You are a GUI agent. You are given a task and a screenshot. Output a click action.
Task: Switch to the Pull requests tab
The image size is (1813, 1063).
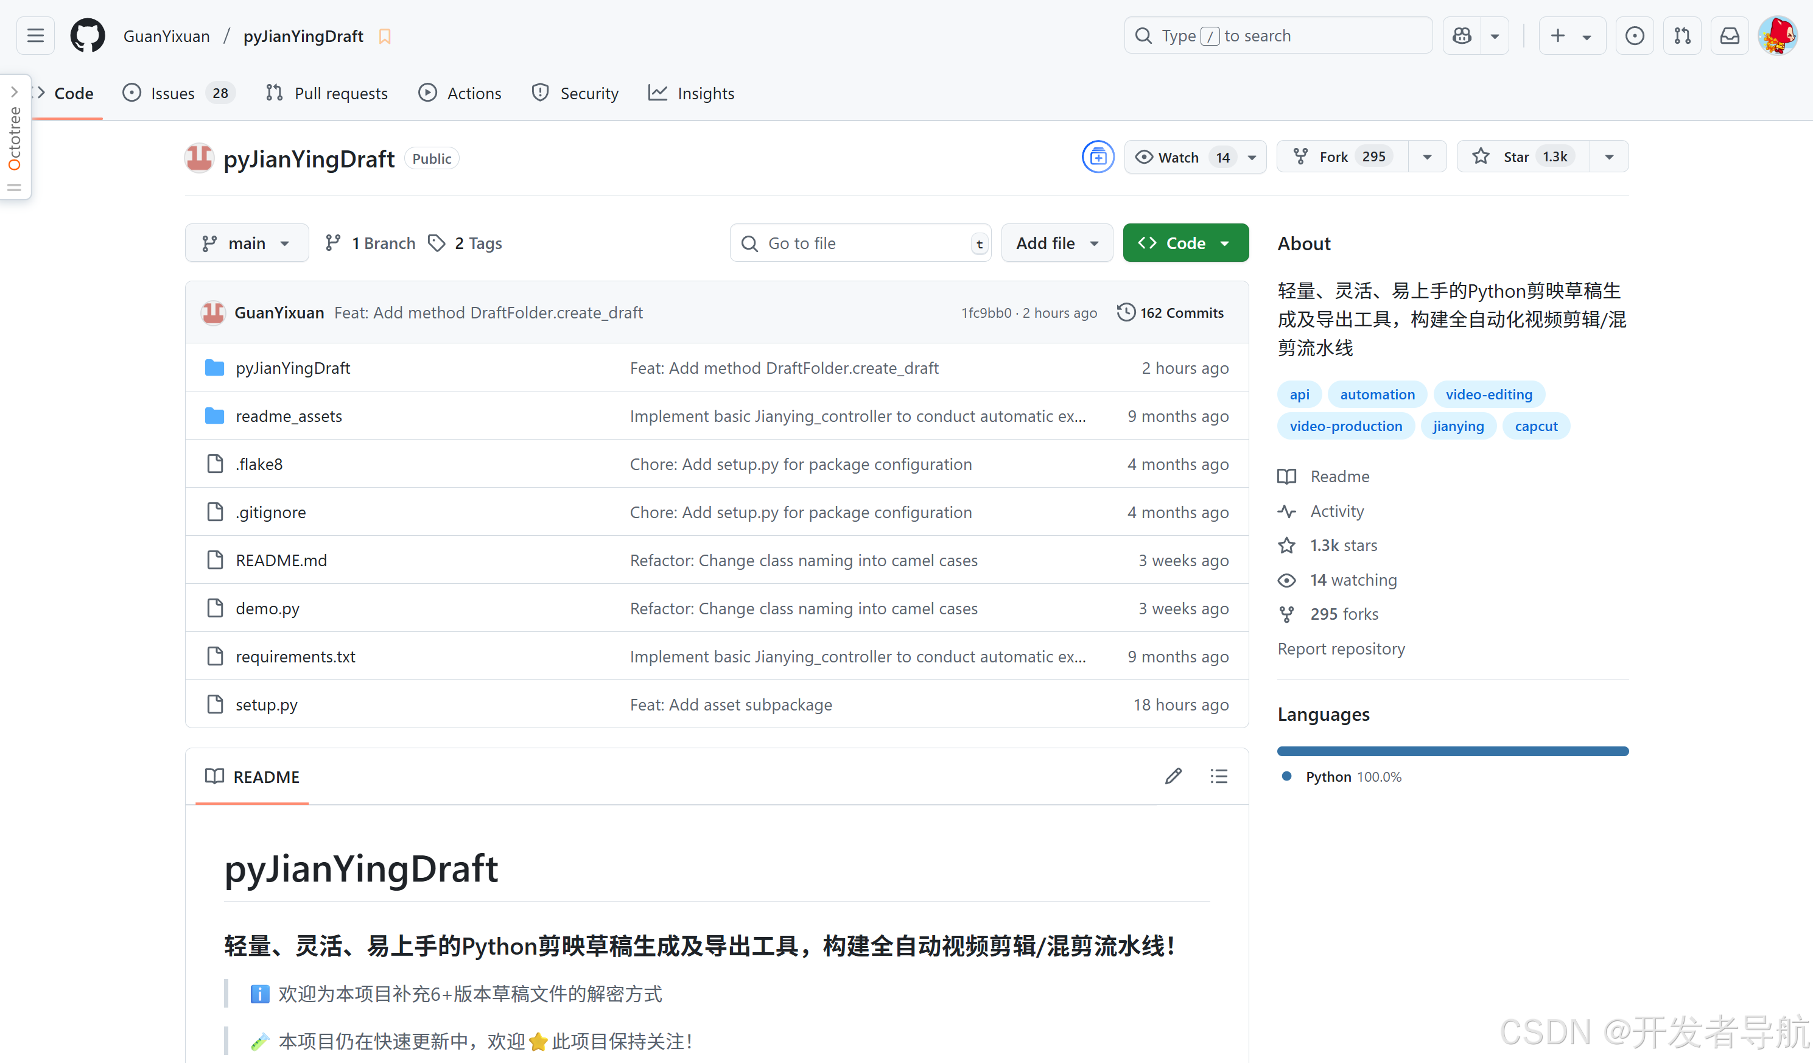pos(327,94)
